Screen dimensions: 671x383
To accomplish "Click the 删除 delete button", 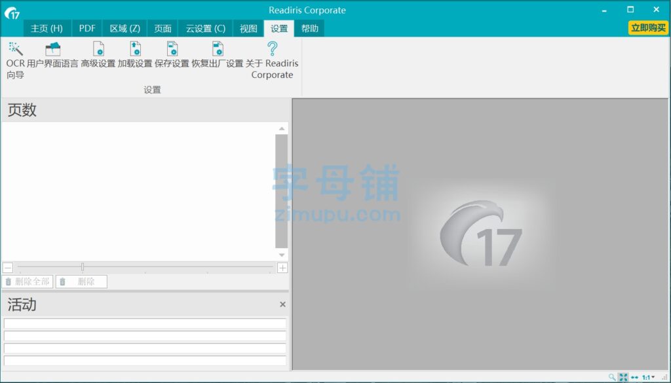I will point(81,282).
